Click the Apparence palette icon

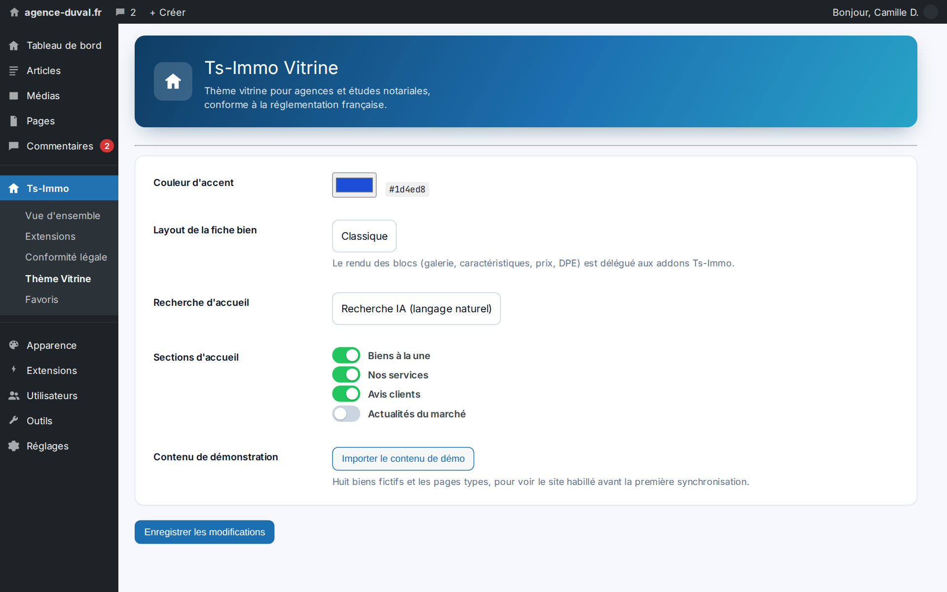pyautogui.click(x=14, y=345)
